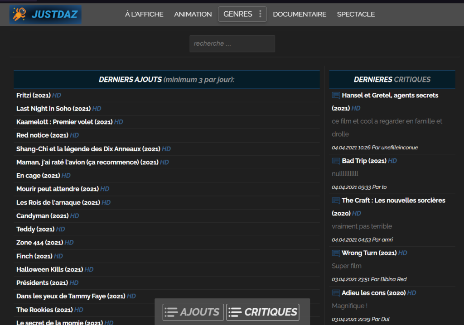464x325 pixels.
Task: Go to SPECTACLE section
Action: [356, 14]
